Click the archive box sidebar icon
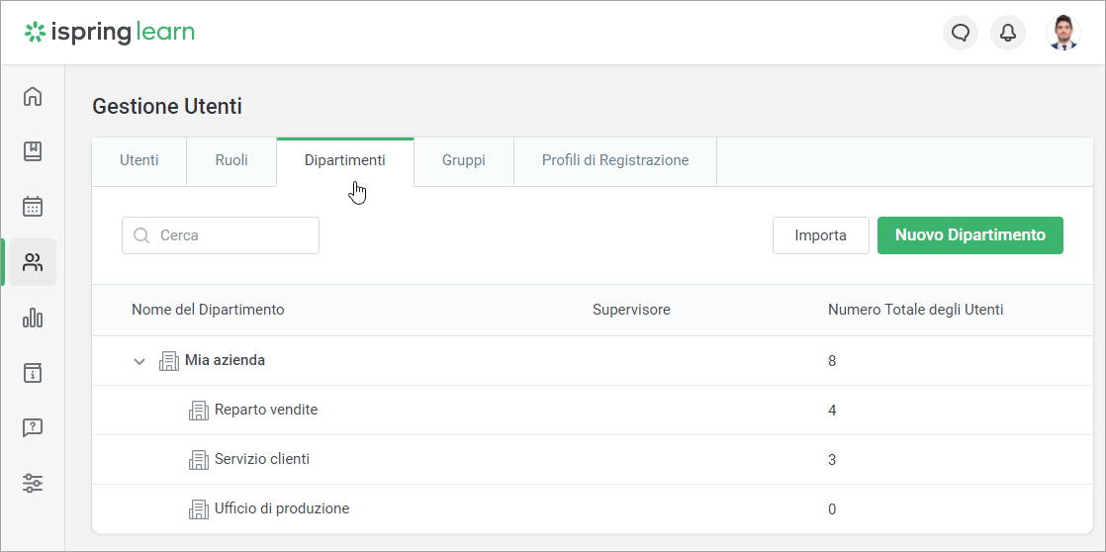The image size is (1106, 552). tap(33, 373)
